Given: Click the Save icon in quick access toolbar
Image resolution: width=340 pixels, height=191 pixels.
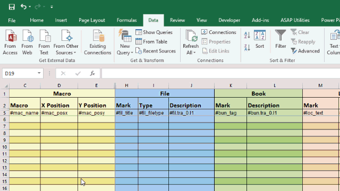Looking at the screenshot, I should coord(12,7).
